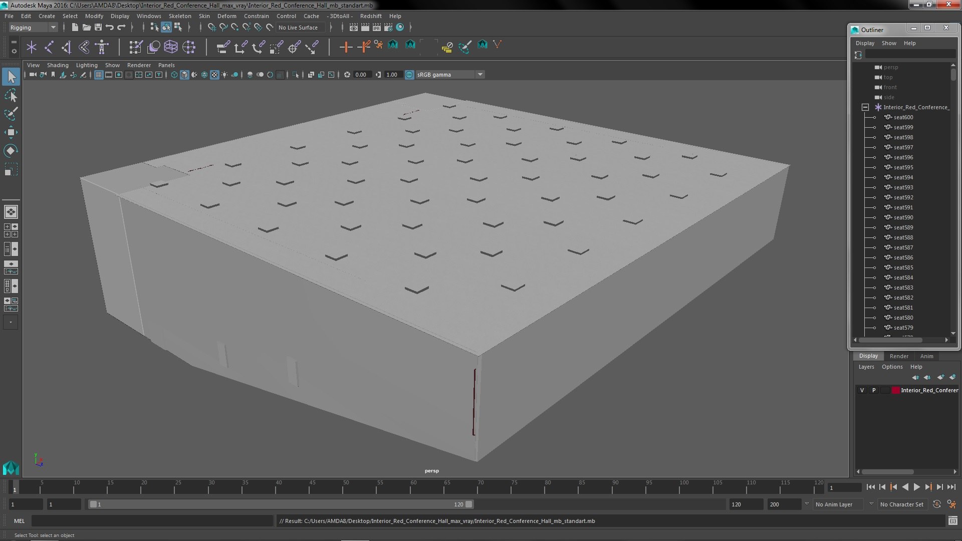Open the Rigging menu set dropdown

[33, 28]
